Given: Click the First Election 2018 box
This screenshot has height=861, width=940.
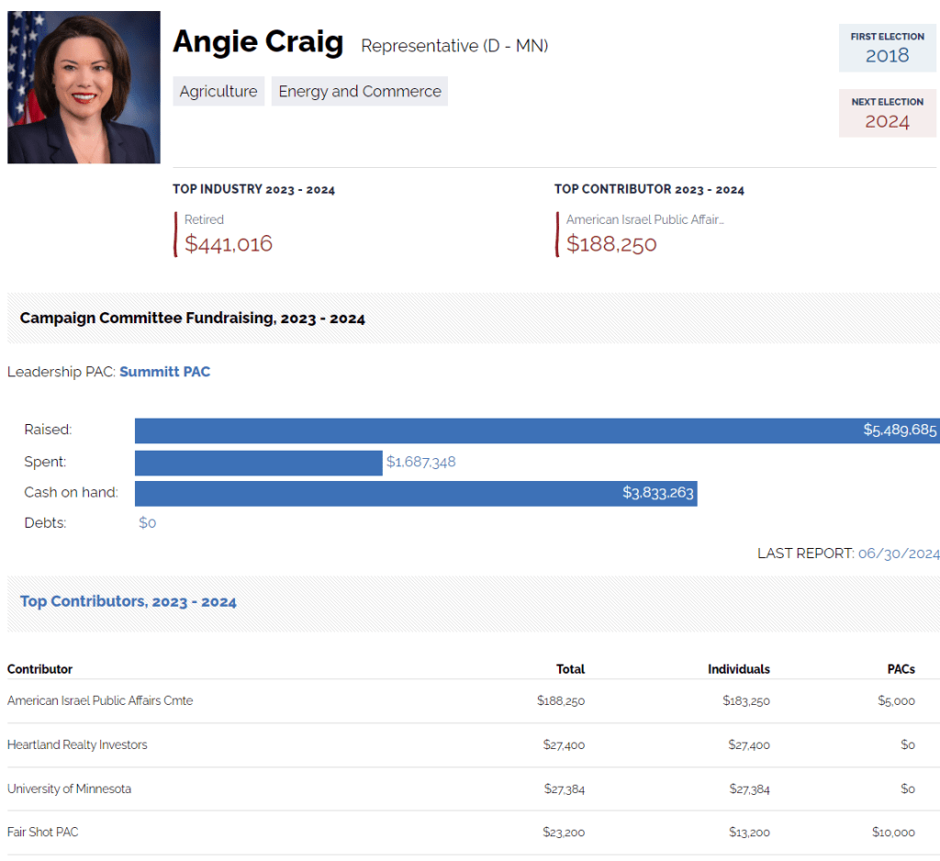Looking at the screenshot, I should [x=887, y=48].
